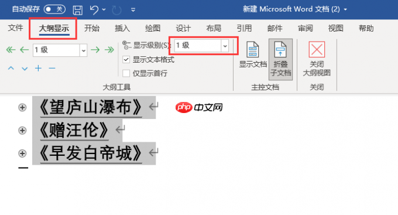
Task: Expand heading with the plus icon in ribbon
Action: [38, 69]
